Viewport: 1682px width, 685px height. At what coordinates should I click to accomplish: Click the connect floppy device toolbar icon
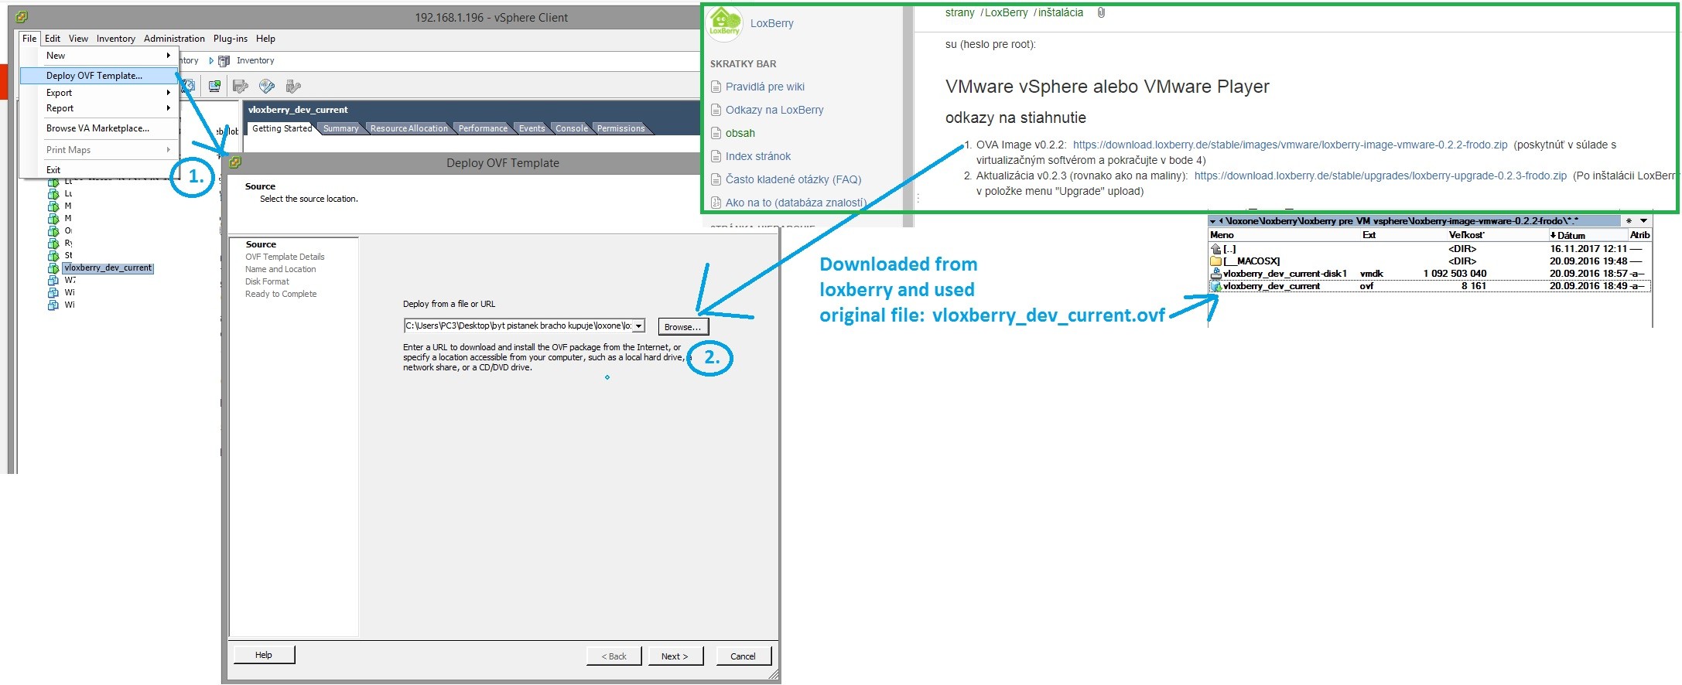[x=240, y=86]
